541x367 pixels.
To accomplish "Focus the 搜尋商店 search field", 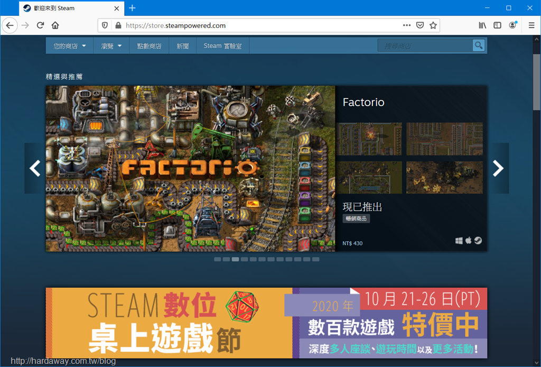I will [425, 45].
